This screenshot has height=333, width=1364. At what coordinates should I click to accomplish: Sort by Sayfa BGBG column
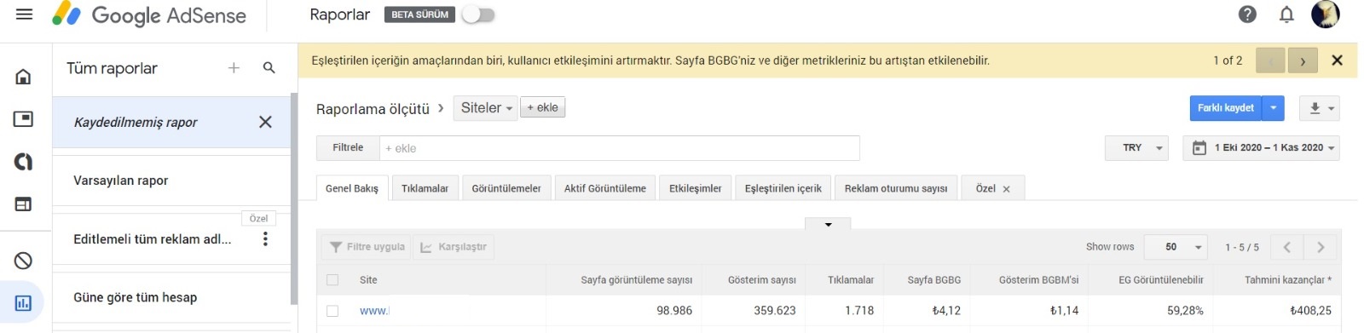click(x=933, y=279)
